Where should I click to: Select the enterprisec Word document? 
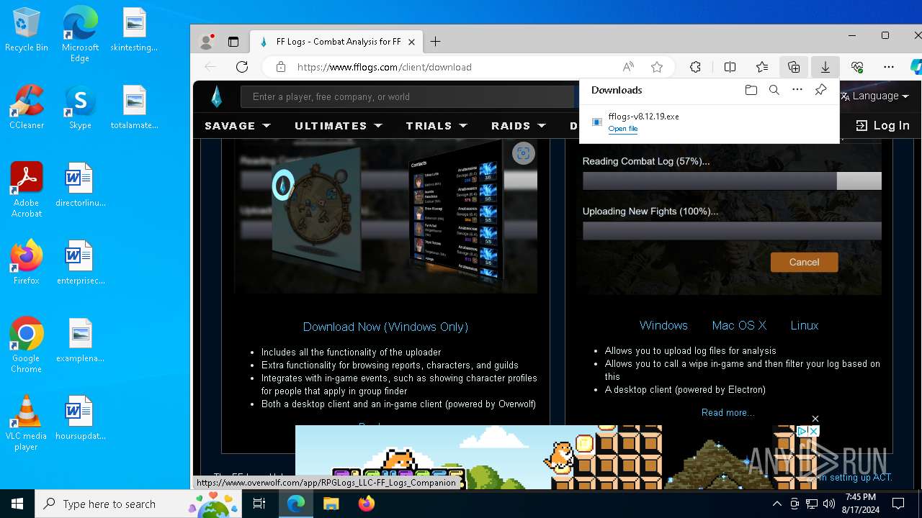pyautogui.click(x=80, y=262)
